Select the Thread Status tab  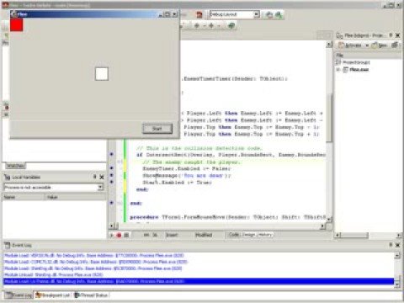coord(91,295)
